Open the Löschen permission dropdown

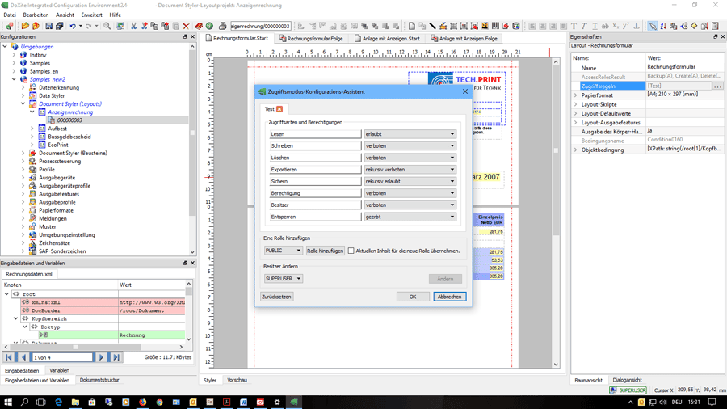(410, 158)
